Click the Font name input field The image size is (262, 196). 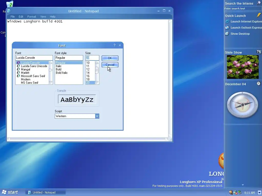click(34, 58)
